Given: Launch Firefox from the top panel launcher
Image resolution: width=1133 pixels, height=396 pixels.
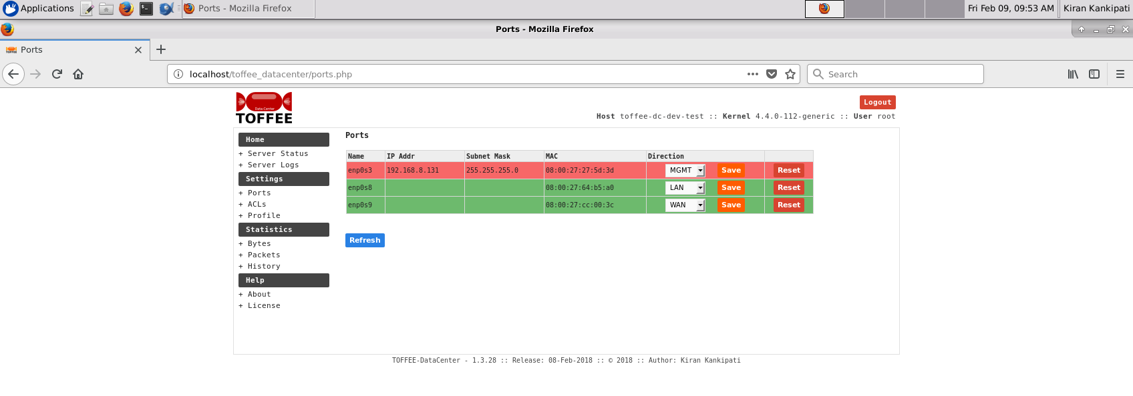Looking at the screenshot, I should (126, 9).
